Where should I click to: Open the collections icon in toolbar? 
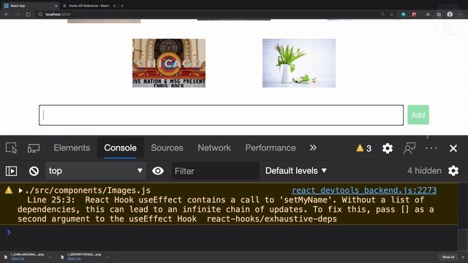pos(439,15)
